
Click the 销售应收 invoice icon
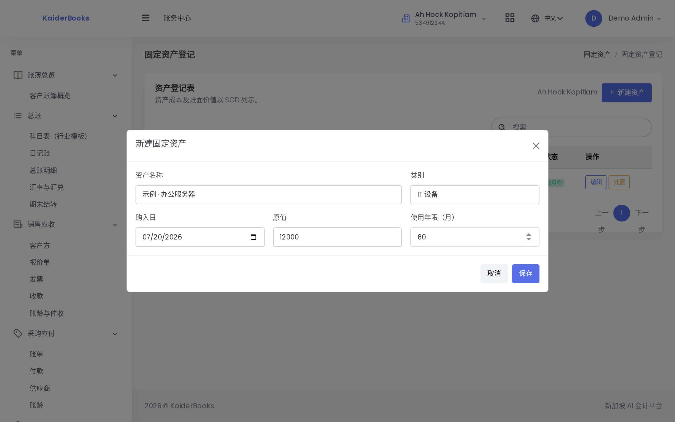click(18, 224)
